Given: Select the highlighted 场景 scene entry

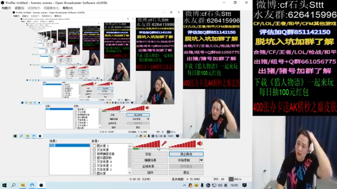Looking at the screenshot, I should pyautogui.click(x=70, y=145).
